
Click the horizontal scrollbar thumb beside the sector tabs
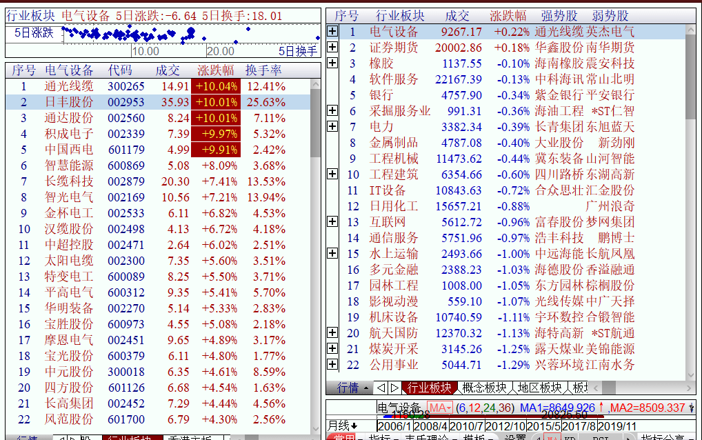point(608,388)
